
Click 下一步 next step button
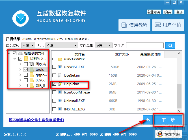tap(168, 120)
